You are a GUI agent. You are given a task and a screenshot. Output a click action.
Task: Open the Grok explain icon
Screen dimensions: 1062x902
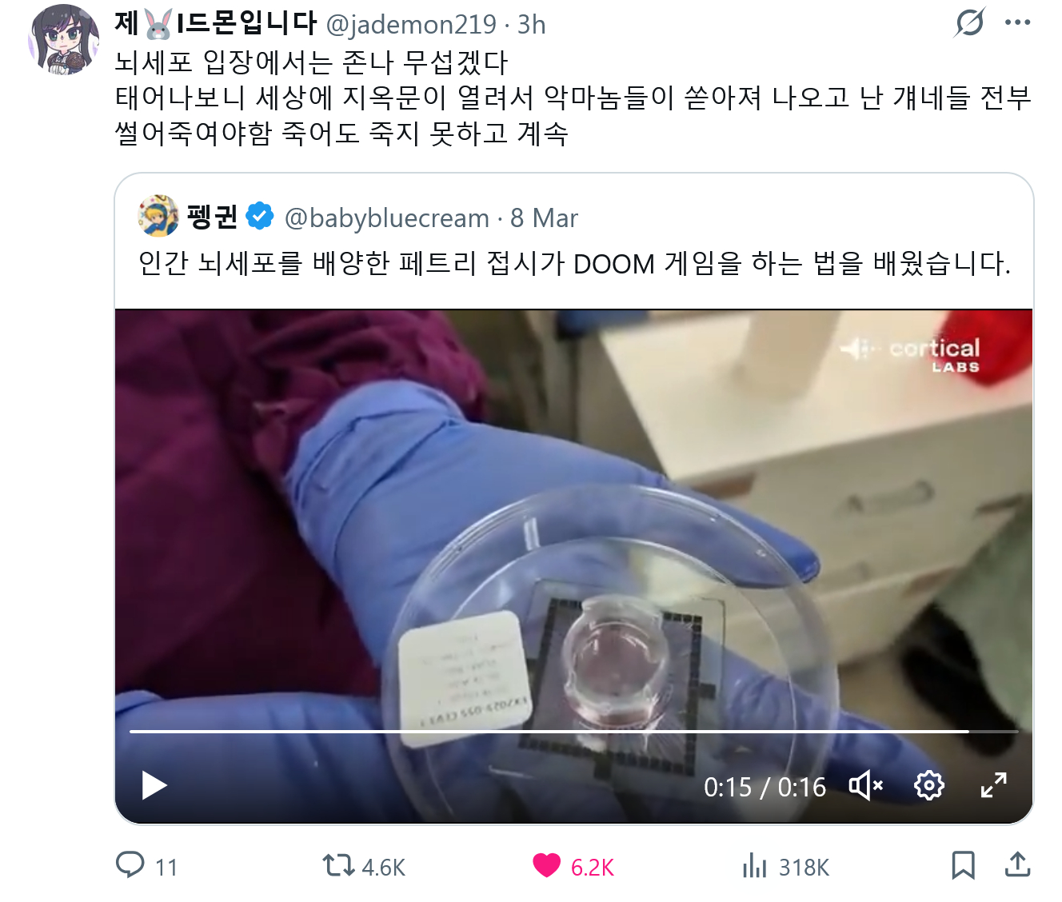tap(969, 22)
